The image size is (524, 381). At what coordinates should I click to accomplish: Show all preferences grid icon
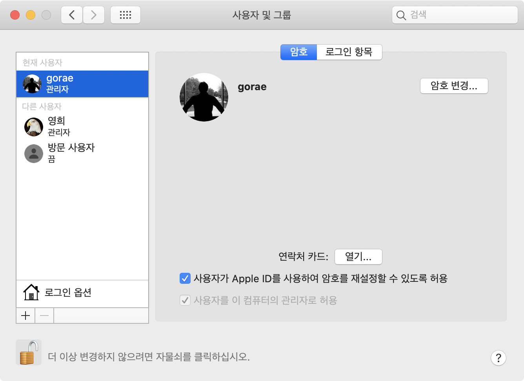click(x=126, y=15)
